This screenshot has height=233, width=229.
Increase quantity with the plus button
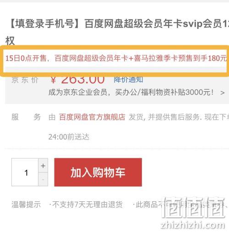tap(43, 166)
